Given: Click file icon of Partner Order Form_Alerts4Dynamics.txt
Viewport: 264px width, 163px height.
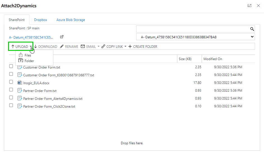Looking at the screenshot, I should [x=20, y=98].
